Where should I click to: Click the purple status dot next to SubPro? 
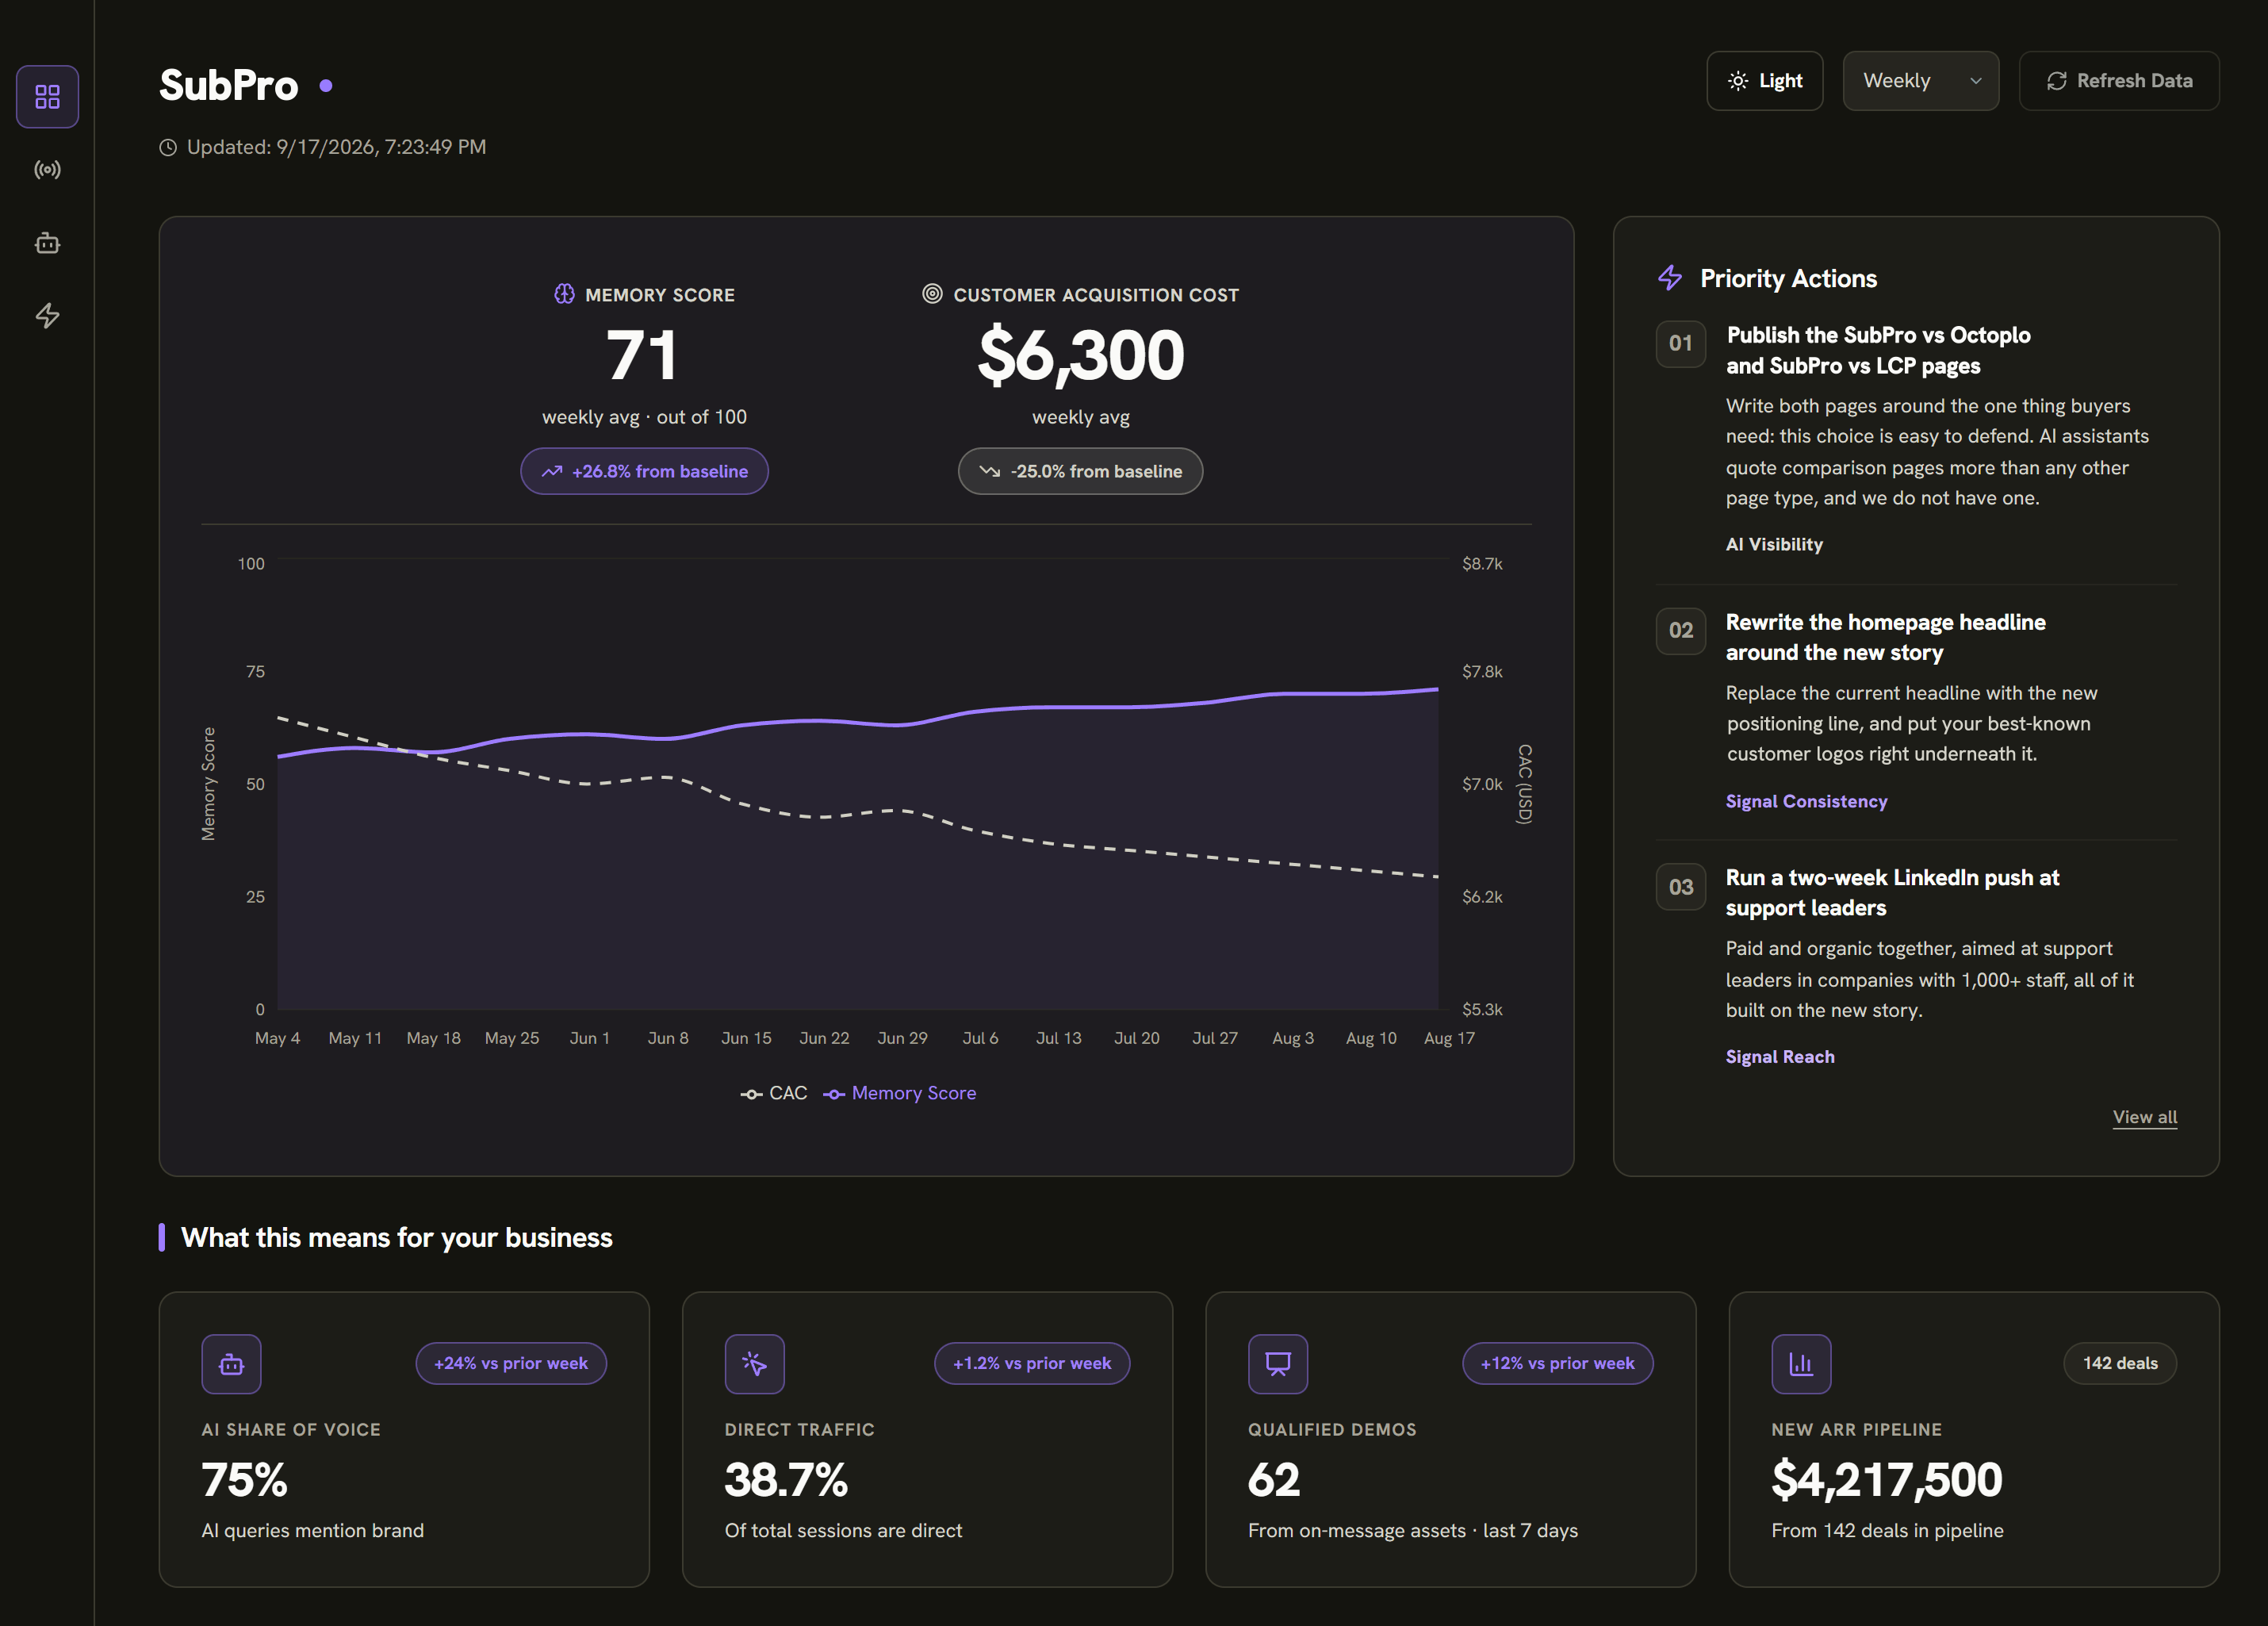click(x=326, y=86)
